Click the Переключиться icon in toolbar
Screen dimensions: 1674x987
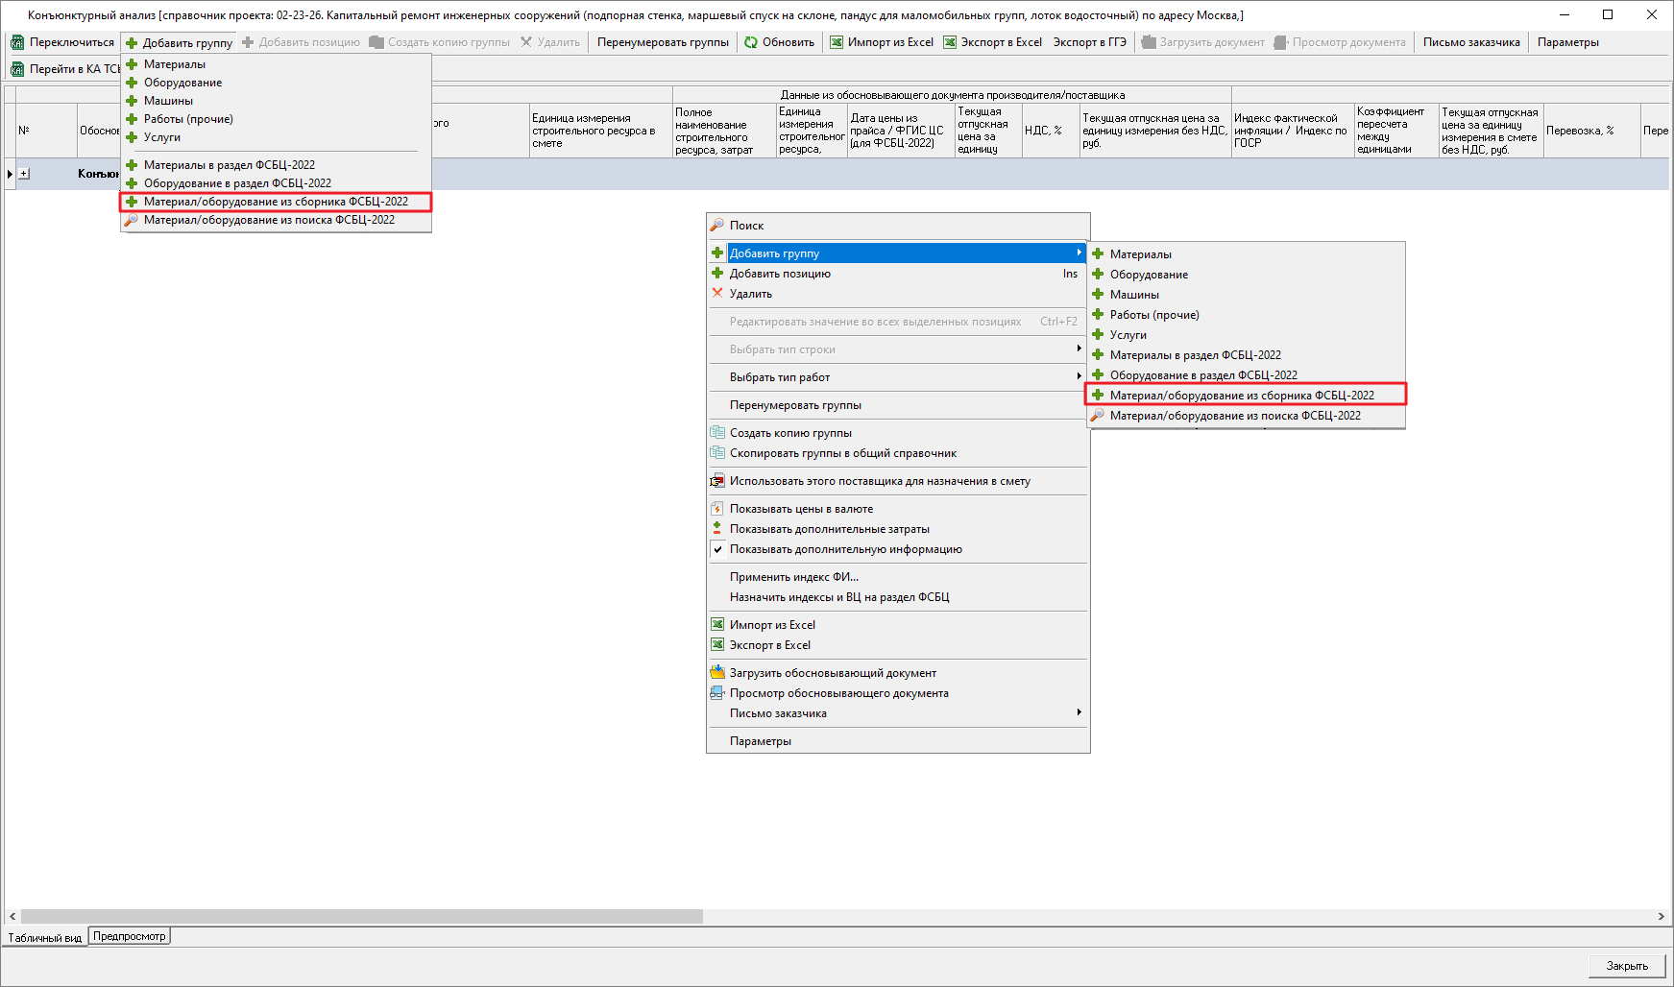17,42
